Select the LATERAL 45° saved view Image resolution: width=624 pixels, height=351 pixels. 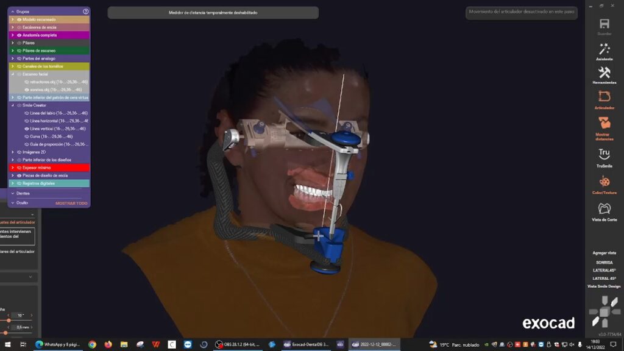pyautogui.click(x=604, y=278)
